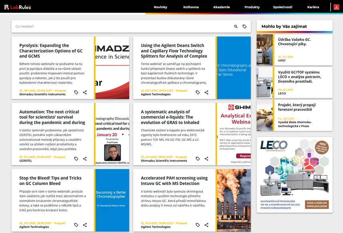Click Agilent Technologies under Deans Switch card

(156, 94)
